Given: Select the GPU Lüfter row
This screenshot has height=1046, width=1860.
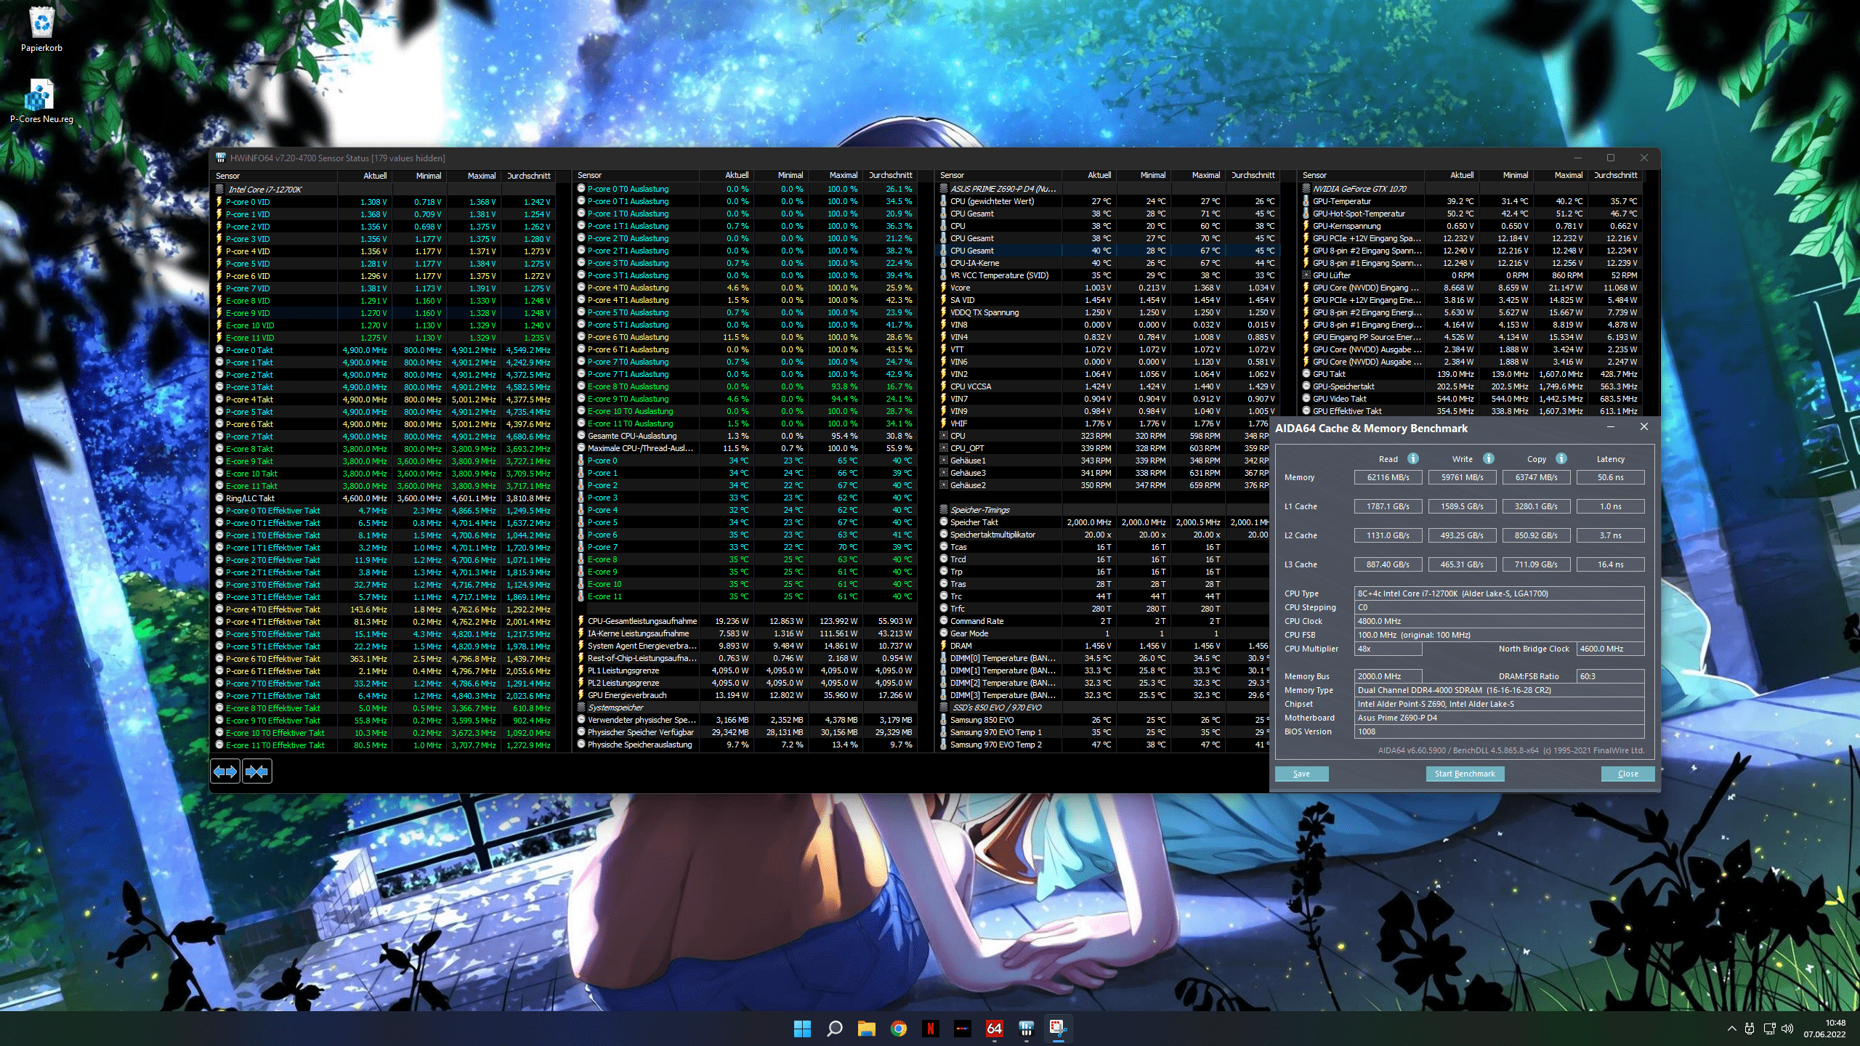Looking at the screenshot, I should (x=1471, y=275).
